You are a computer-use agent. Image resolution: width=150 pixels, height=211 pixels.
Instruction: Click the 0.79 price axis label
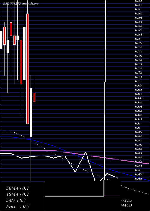coord(139,43)
